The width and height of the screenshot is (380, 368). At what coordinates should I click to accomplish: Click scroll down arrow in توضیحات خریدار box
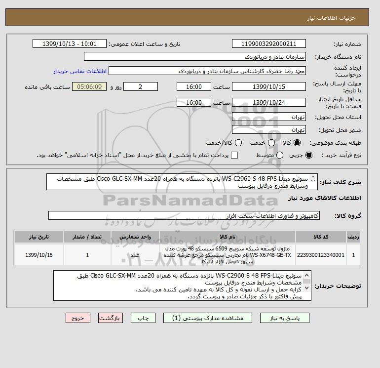[306, 287]
